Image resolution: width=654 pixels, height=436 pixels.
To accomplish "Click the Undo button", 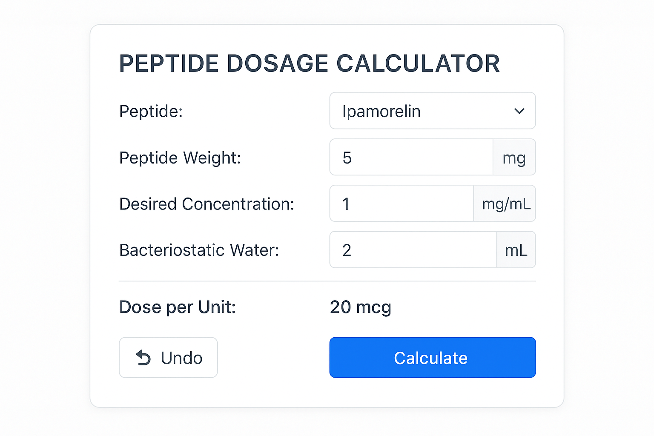I will click(168, 358).
